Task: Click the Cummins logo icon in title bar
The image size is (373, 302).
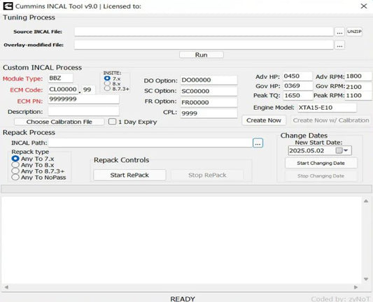Action: click(8, 6)
